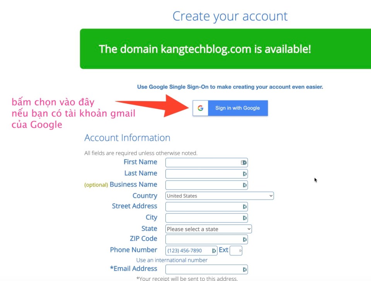Click autofill icon in Business Name field
The width and height of the screenshot is (371, 281).
click(245, 185)
